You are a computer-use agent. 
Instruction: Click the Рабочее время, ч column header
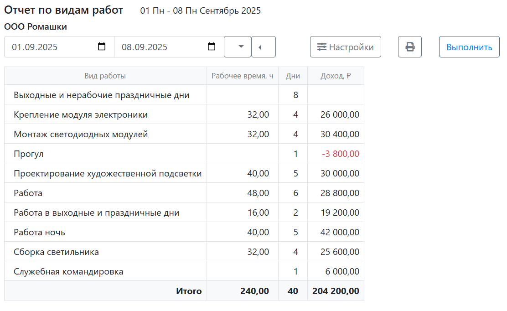pyautogui.click(x=242, y=76)
